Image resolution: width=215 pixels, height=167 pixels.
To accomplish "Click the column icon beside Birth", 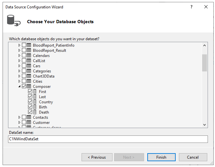I will coord(35,107).
